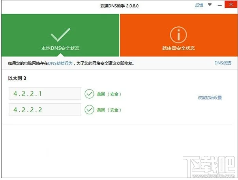
Task: Edit the 4.2.2.1 DNS field
Action: 45,94
